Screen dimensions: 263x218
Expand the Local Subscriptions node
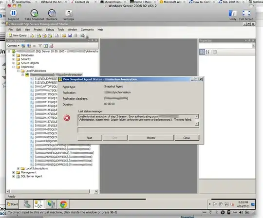tap(18, 168)
